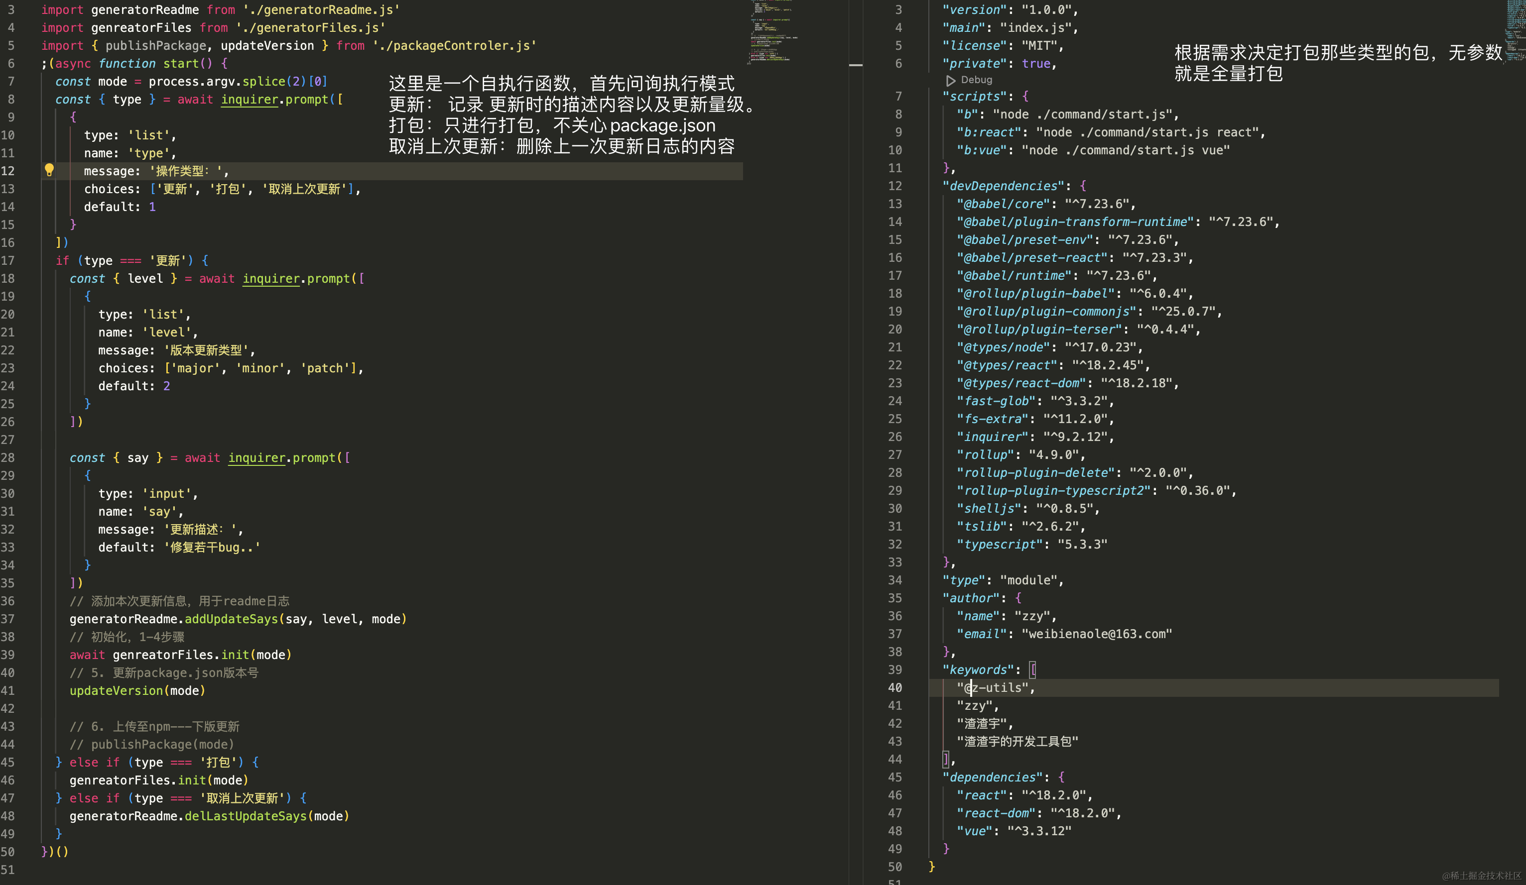Click the "vue": "^3.3.12" dependency
This screenshot has height=885, width=1526.
point(1014,831)
